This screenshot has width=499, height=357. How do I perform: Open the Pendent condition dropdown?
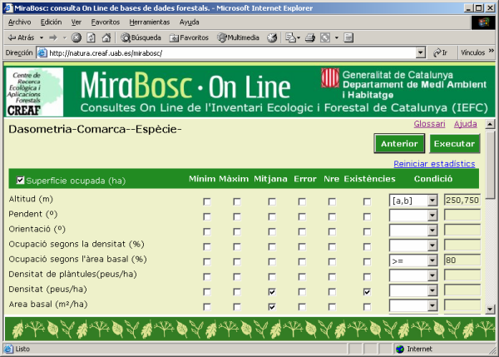[x=413, y=216]
